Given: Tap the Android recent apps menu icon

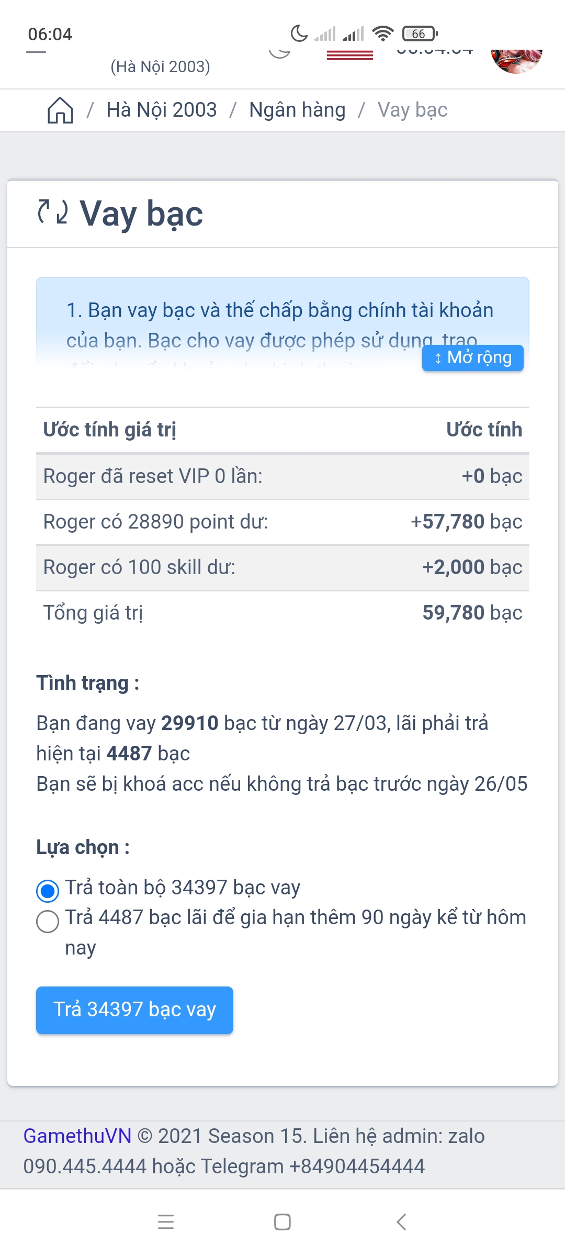Looking at the screenshot, I should tap(166, 1221).
